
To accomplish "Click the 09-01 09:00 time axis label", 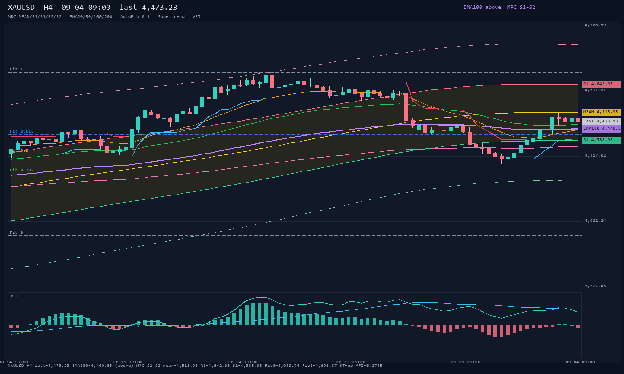I will pyautogui.click(x=466, y=362).
